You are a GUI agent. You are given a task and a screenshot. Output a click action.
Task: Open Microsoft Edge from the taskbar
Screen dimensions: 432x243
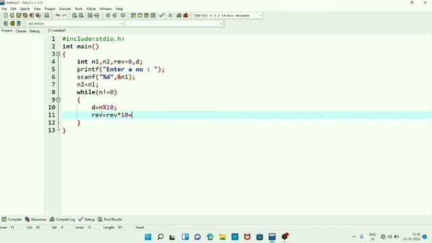210,237
